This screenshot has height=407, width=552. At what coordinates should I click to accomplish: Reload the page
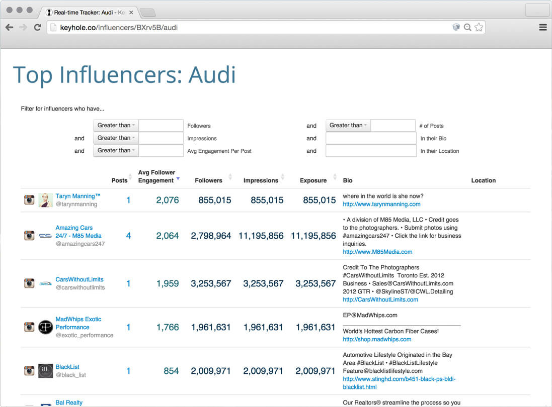[x=37, y=28]
